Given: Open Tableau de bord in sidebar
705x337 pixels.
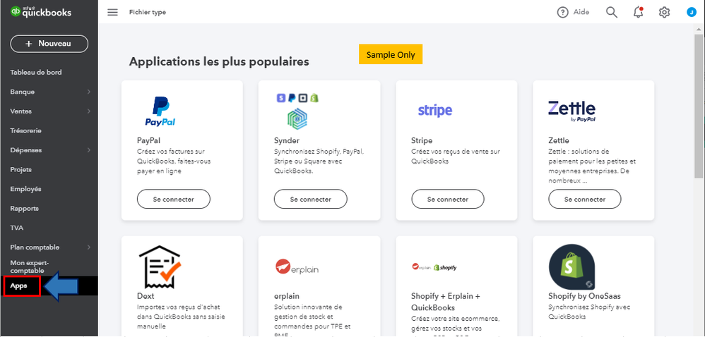Looking at the screenshot, I should click(36, 72).
